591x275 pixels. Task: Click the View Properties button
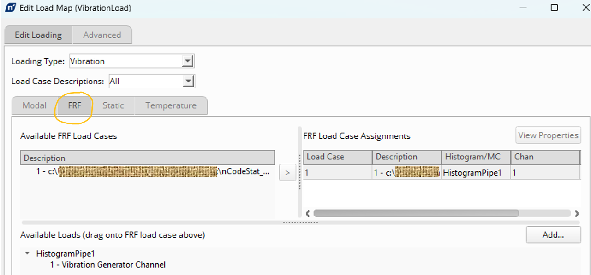[548, 135]
